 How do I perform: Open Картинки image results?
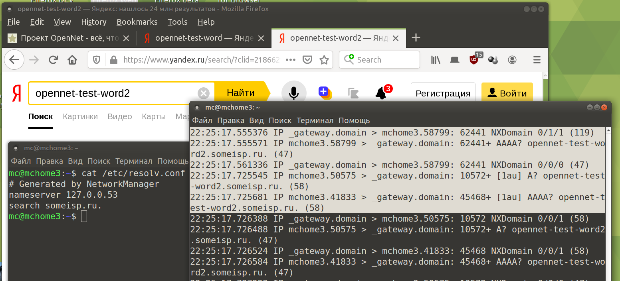(80, 117)
